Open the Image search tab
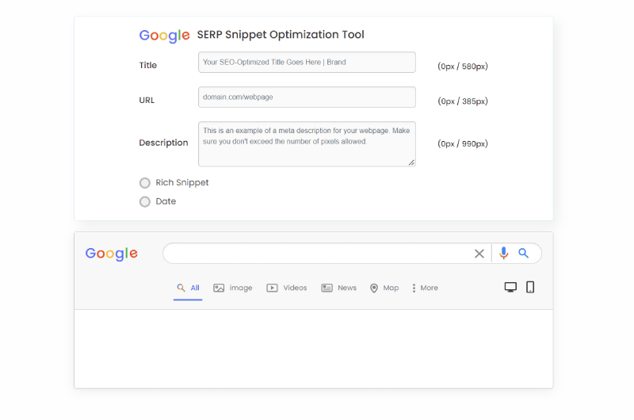This screenshot has height=420, width=634. coord(233,288)
